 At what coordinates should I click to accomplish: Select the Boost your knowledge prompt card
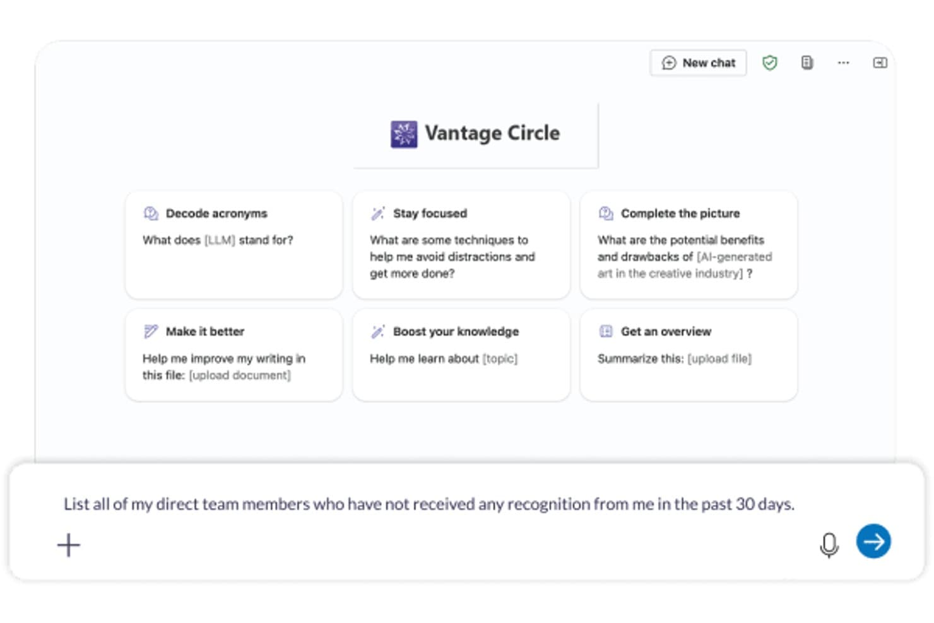[x=461, y=355]
